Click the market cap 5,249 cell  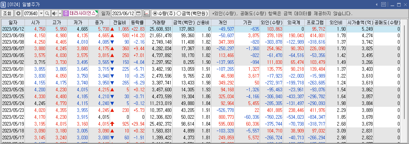pyautogui.click(x=360, y=29)
